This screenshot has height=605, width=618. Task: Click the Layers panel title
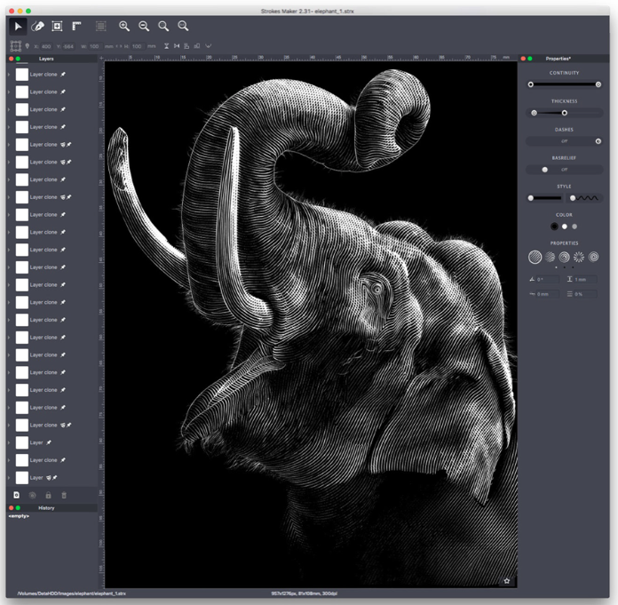[46, 59]
